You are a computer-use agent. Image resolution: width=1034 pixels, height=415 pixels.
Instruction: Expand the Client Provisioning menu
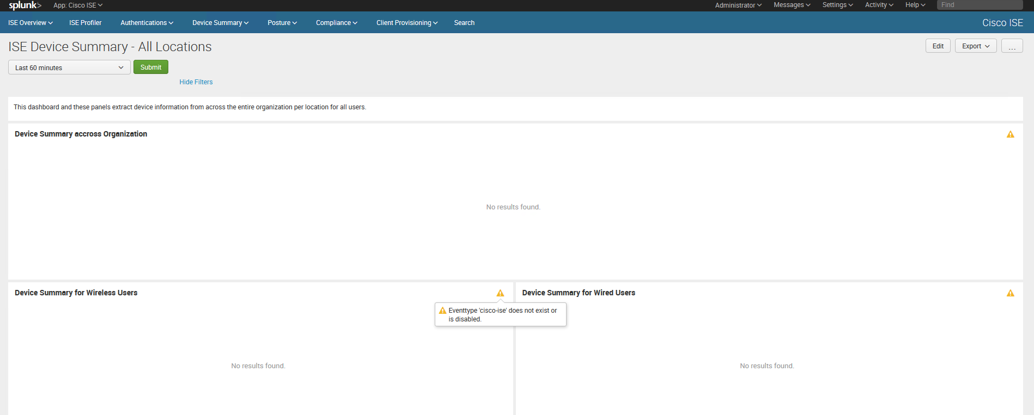407,23
